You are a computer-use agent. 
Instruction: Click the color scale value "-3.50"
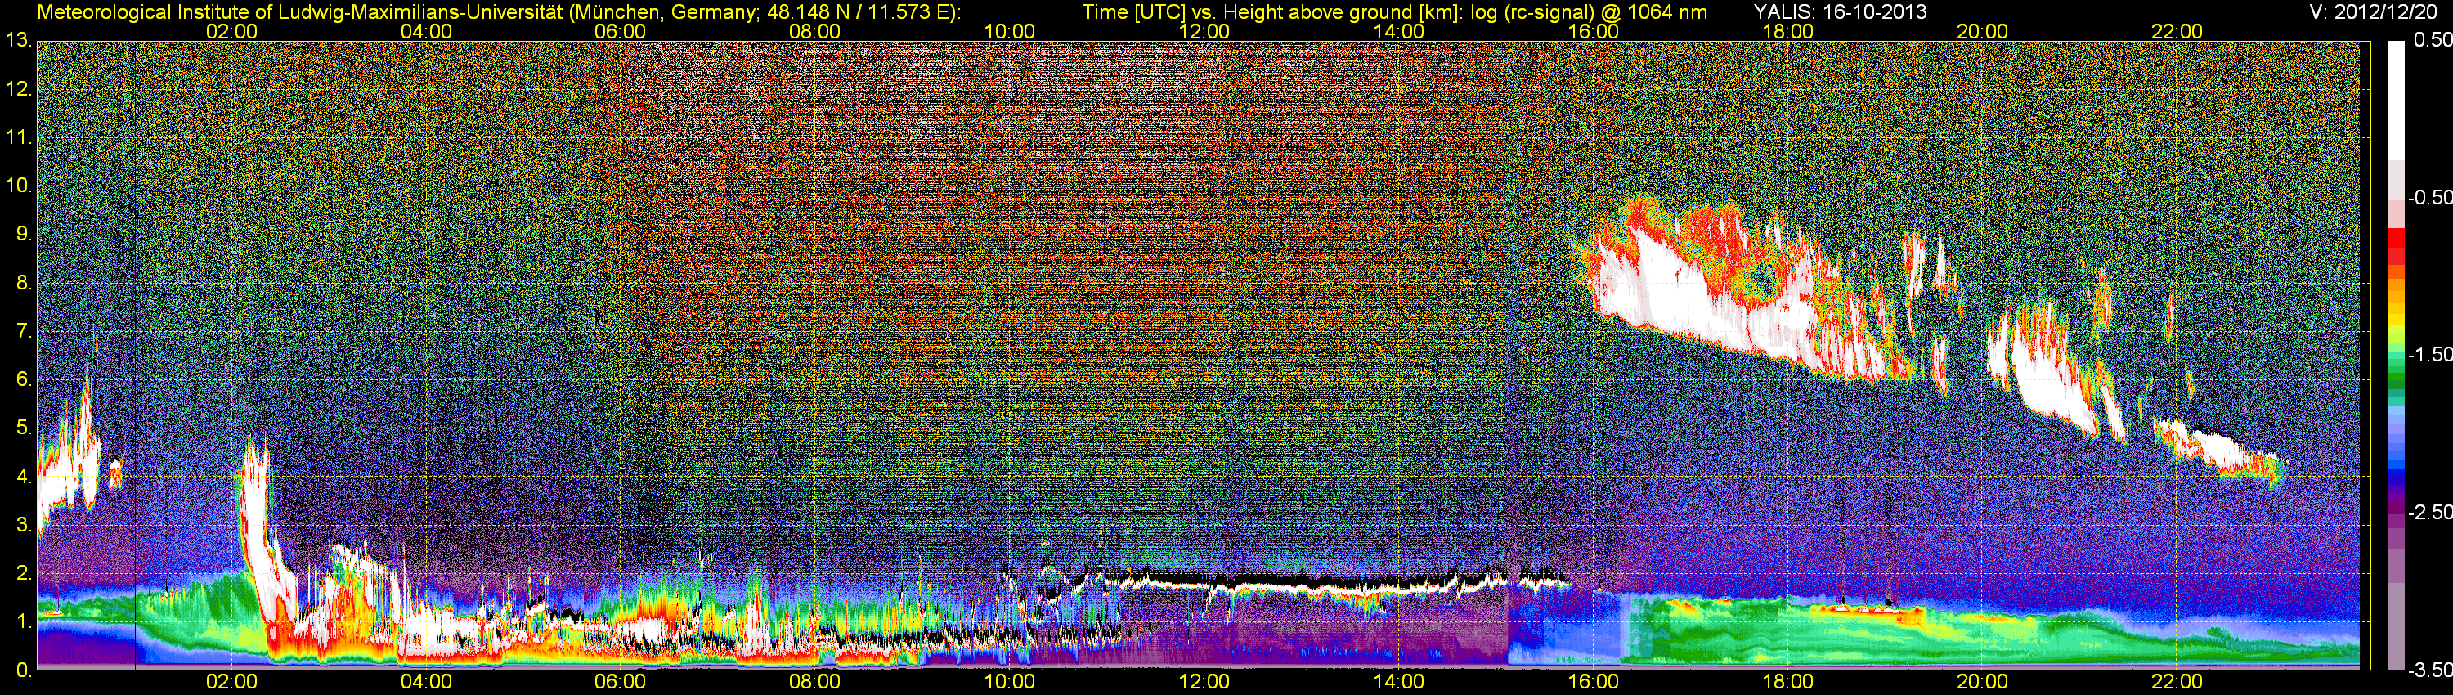coord(2429,670)
